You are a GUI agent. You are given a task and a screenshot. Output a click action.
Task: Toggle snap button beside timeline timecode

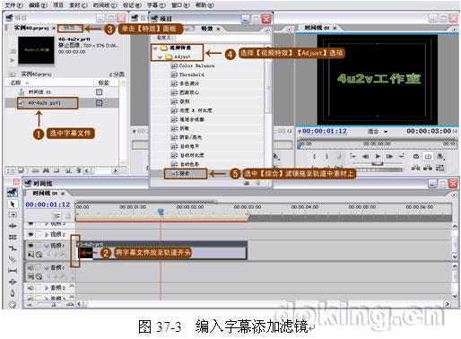(57, 215)
